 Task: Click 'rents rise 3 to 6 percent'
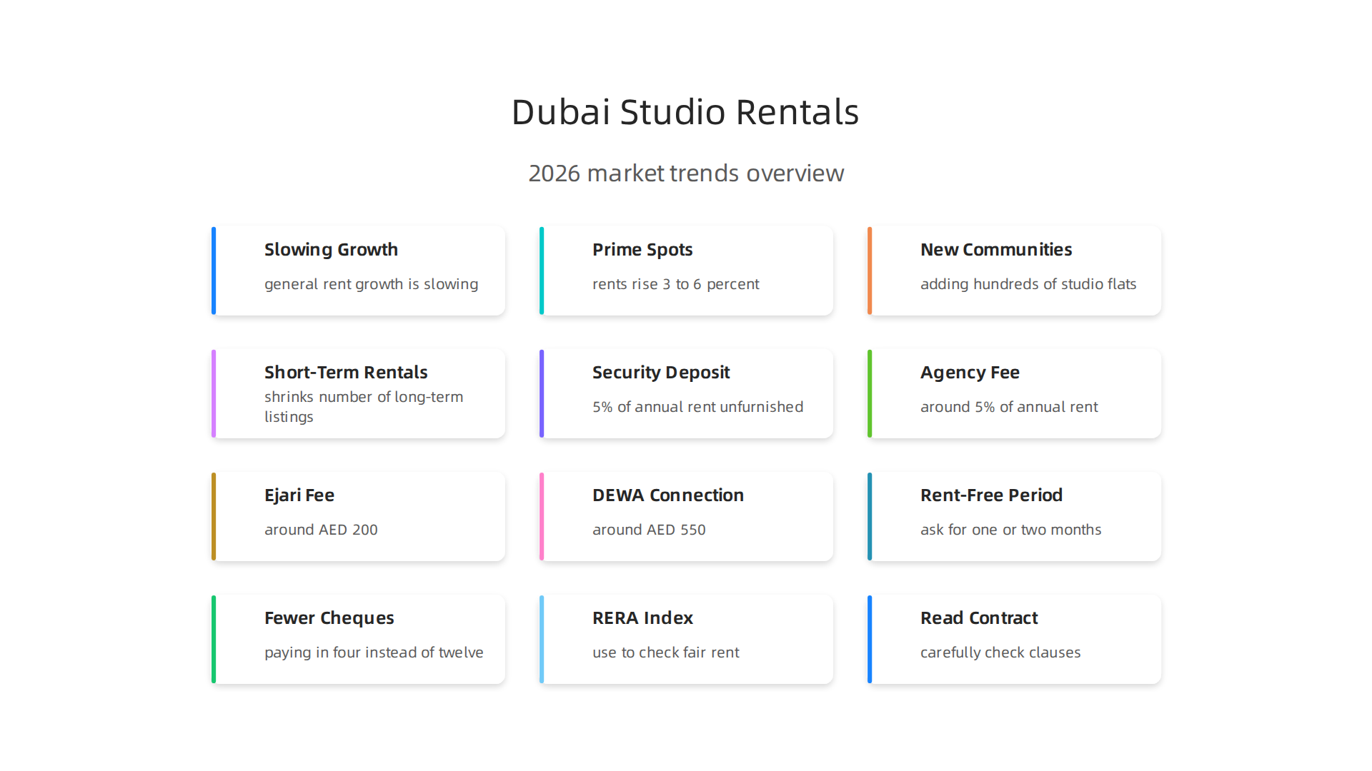pyautogui.click(x=675, y=284)
